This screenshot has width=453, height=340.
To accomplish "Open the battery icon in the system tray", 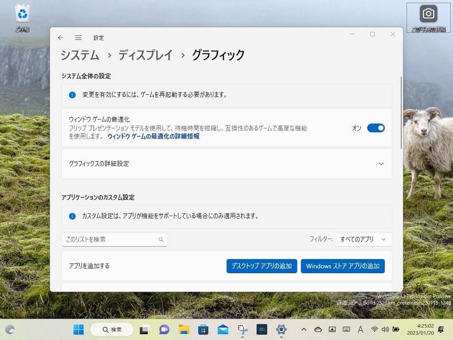I will [395, 329].
